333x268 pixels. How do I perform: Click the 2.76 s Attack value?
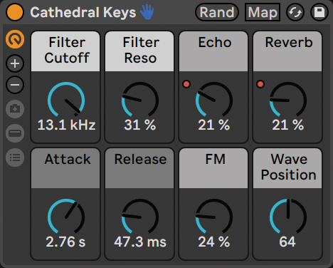(x=65, y=242)
